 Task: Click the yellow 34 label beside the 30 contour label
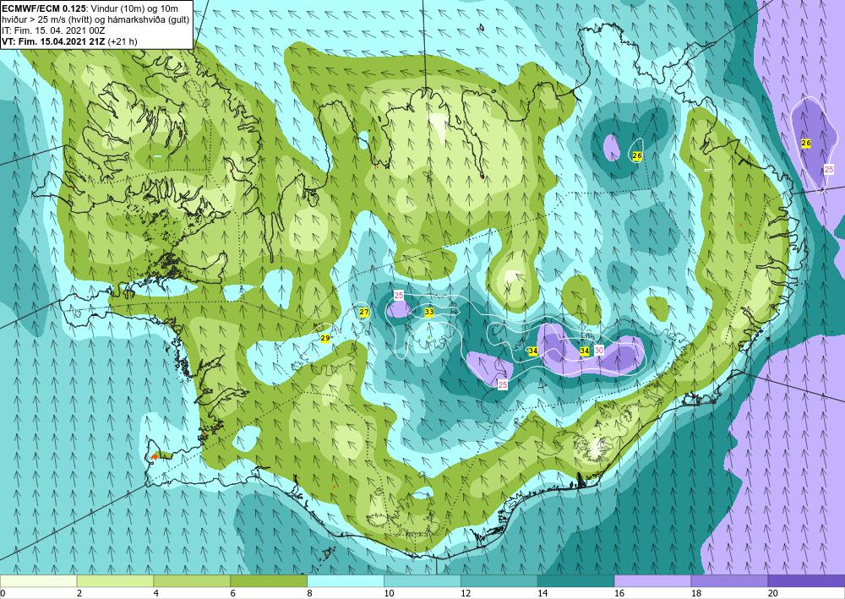(x=585, y=351)
